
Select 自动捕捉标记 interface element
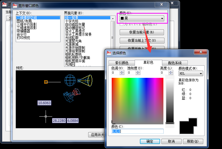(75, 28)
